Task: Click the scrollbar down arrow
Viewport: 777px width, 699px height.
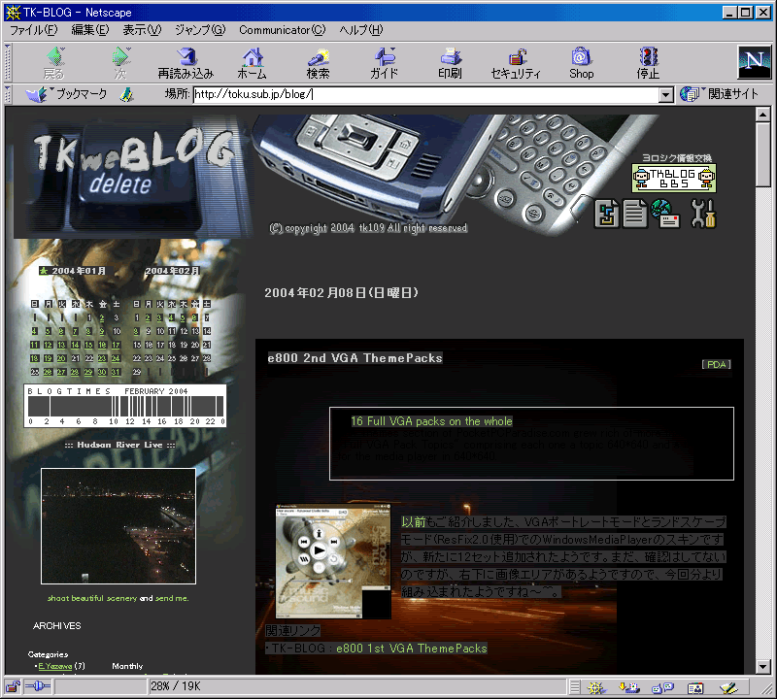Action: (763, 667)
